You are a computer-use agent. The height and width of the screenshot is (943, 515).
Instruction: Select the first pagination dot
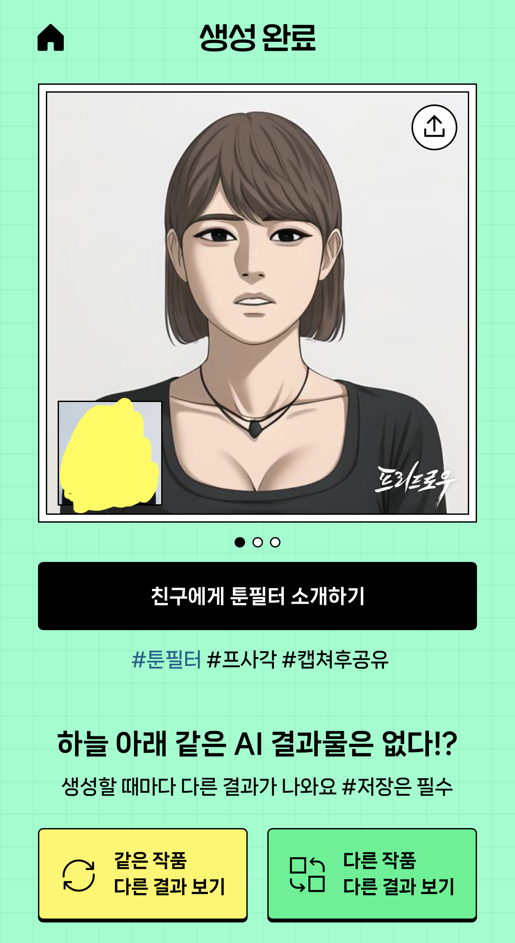point(240,542)
